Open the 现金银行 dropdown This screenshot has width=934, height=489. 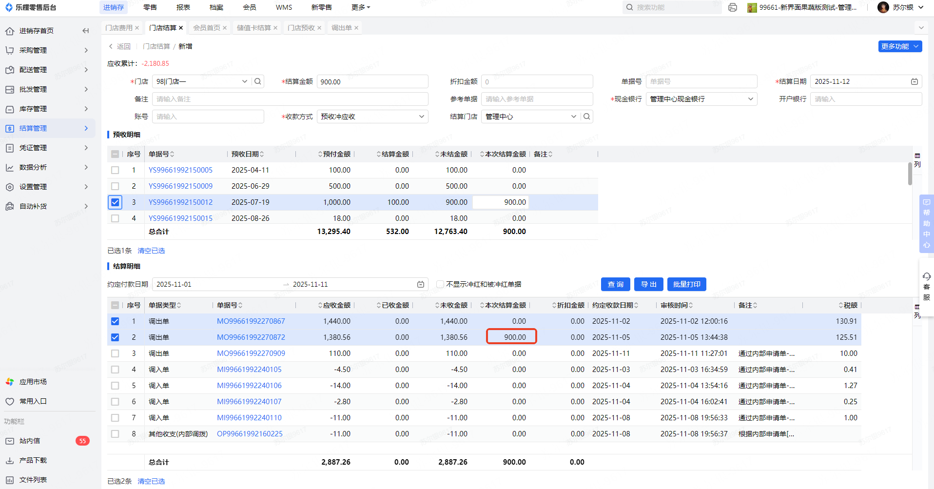coord(701,99)
